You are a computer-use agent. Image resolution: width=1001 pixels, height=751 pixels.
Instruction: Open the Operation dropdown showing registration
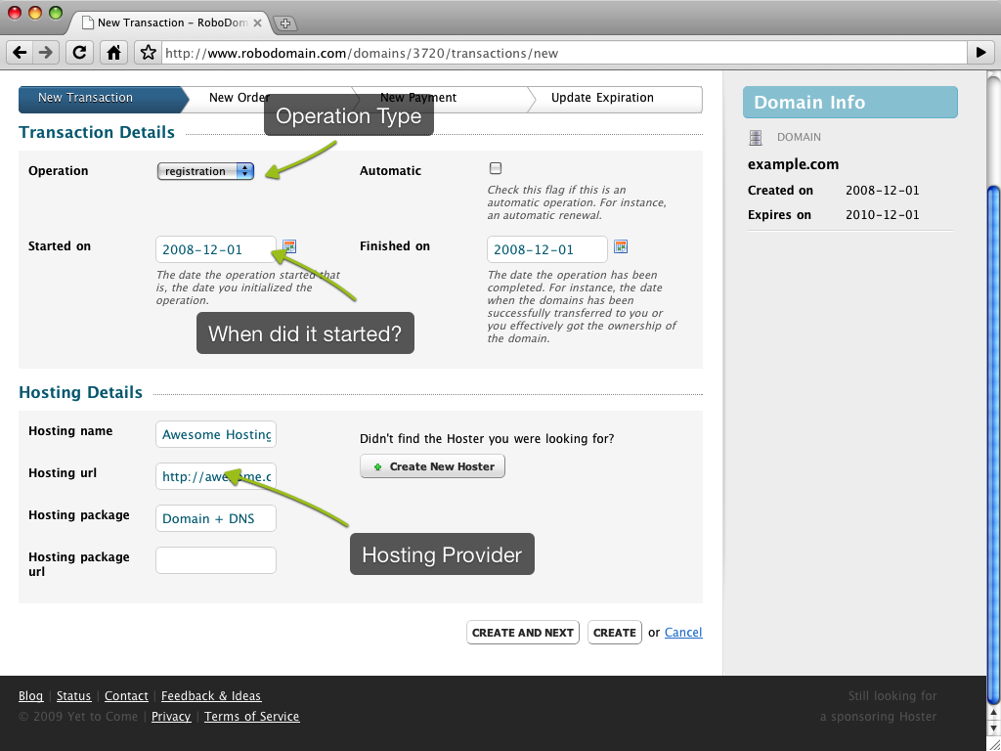tap(205, 171)
